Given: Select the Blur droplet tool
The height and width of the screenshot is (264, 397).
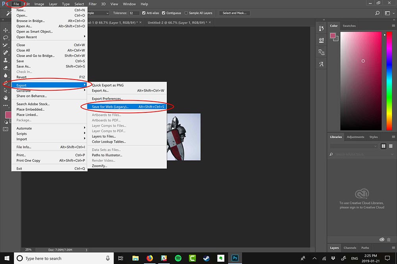Looking at the screenshot, I should [x=6, y=75].
